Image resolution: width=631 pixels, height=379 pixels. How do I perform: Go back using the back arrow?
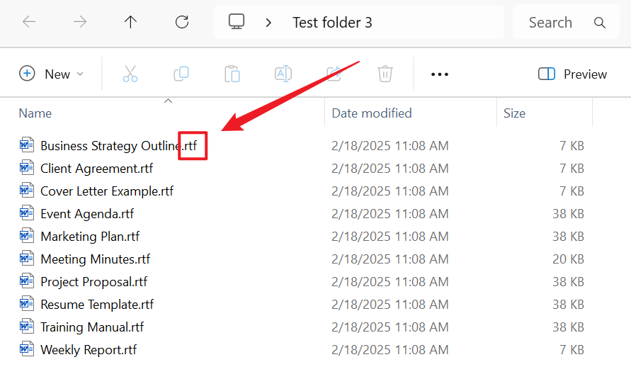click(29, 22)
